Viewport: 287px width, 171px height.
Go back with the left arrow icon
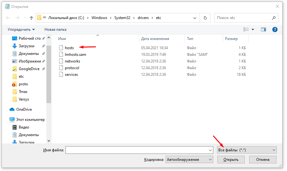8,18
